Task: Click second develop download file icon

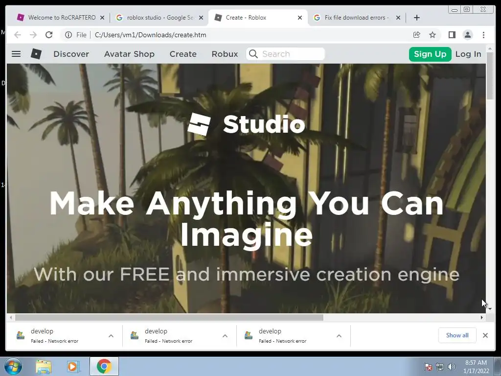Action: click(x=135, y=335)
